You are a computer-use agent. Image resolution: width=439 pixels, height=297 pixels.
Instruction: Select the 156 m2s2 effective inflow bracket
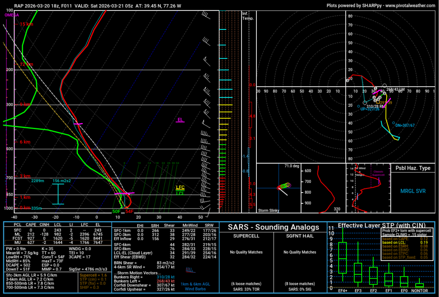[58, 194]
